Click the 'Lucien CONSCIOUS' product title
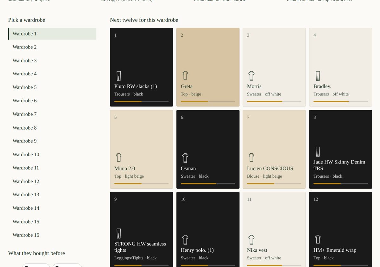 pos(270,168)
